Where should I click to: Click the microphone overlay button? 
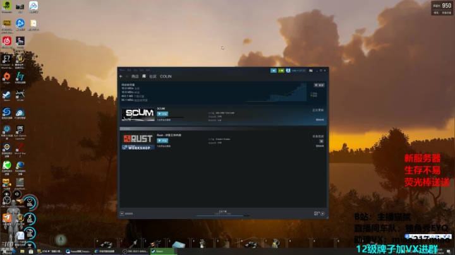61,239
